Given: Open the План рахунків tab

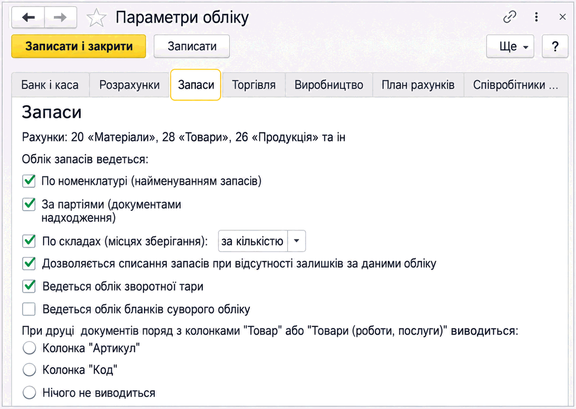Looking at the screenshot, I should click(418, 85).
